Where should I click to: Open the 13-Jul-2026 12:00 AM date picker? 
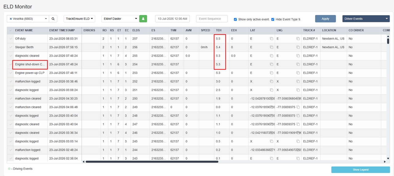(172, 19)
